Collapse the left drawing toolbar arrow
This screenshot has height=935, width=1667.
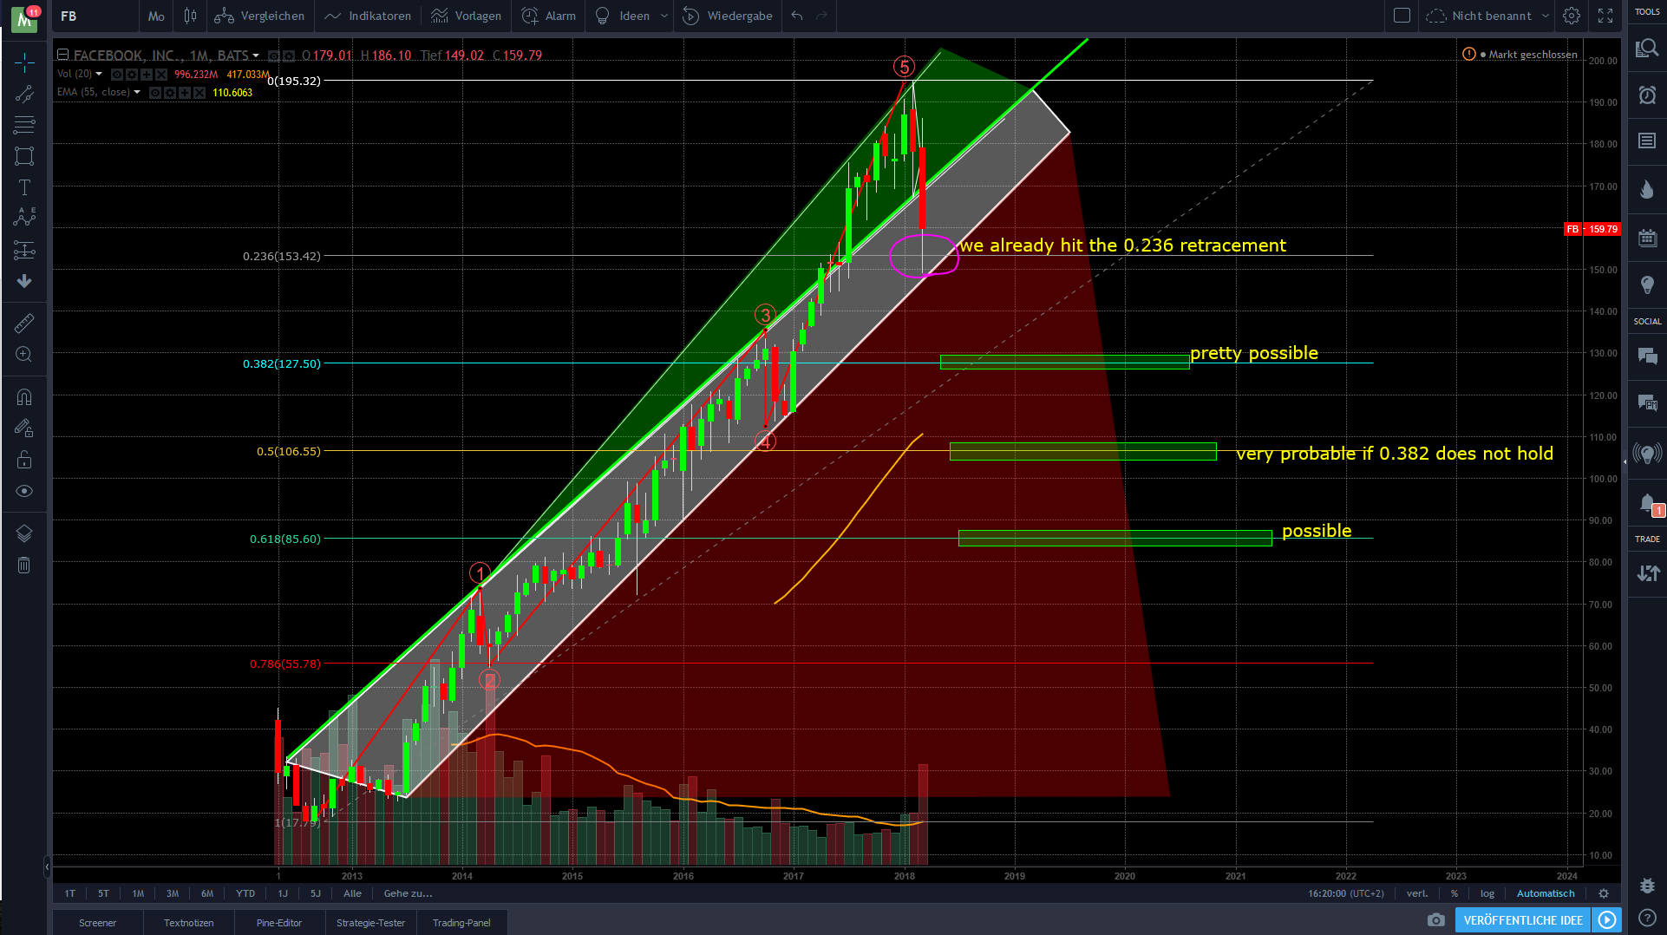(47, 865)
